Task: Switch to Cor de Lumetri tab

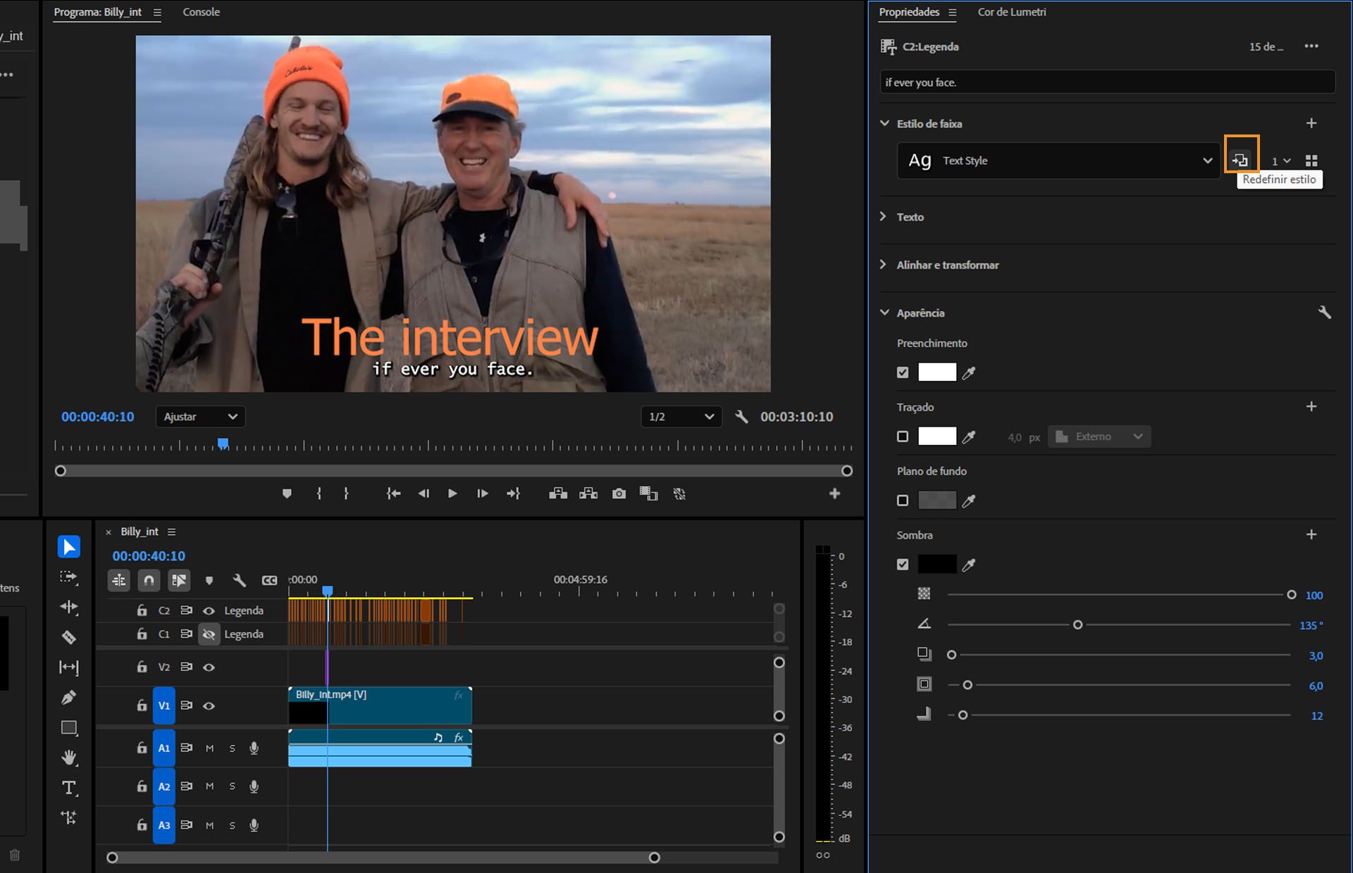Action: coord(1011,12)
